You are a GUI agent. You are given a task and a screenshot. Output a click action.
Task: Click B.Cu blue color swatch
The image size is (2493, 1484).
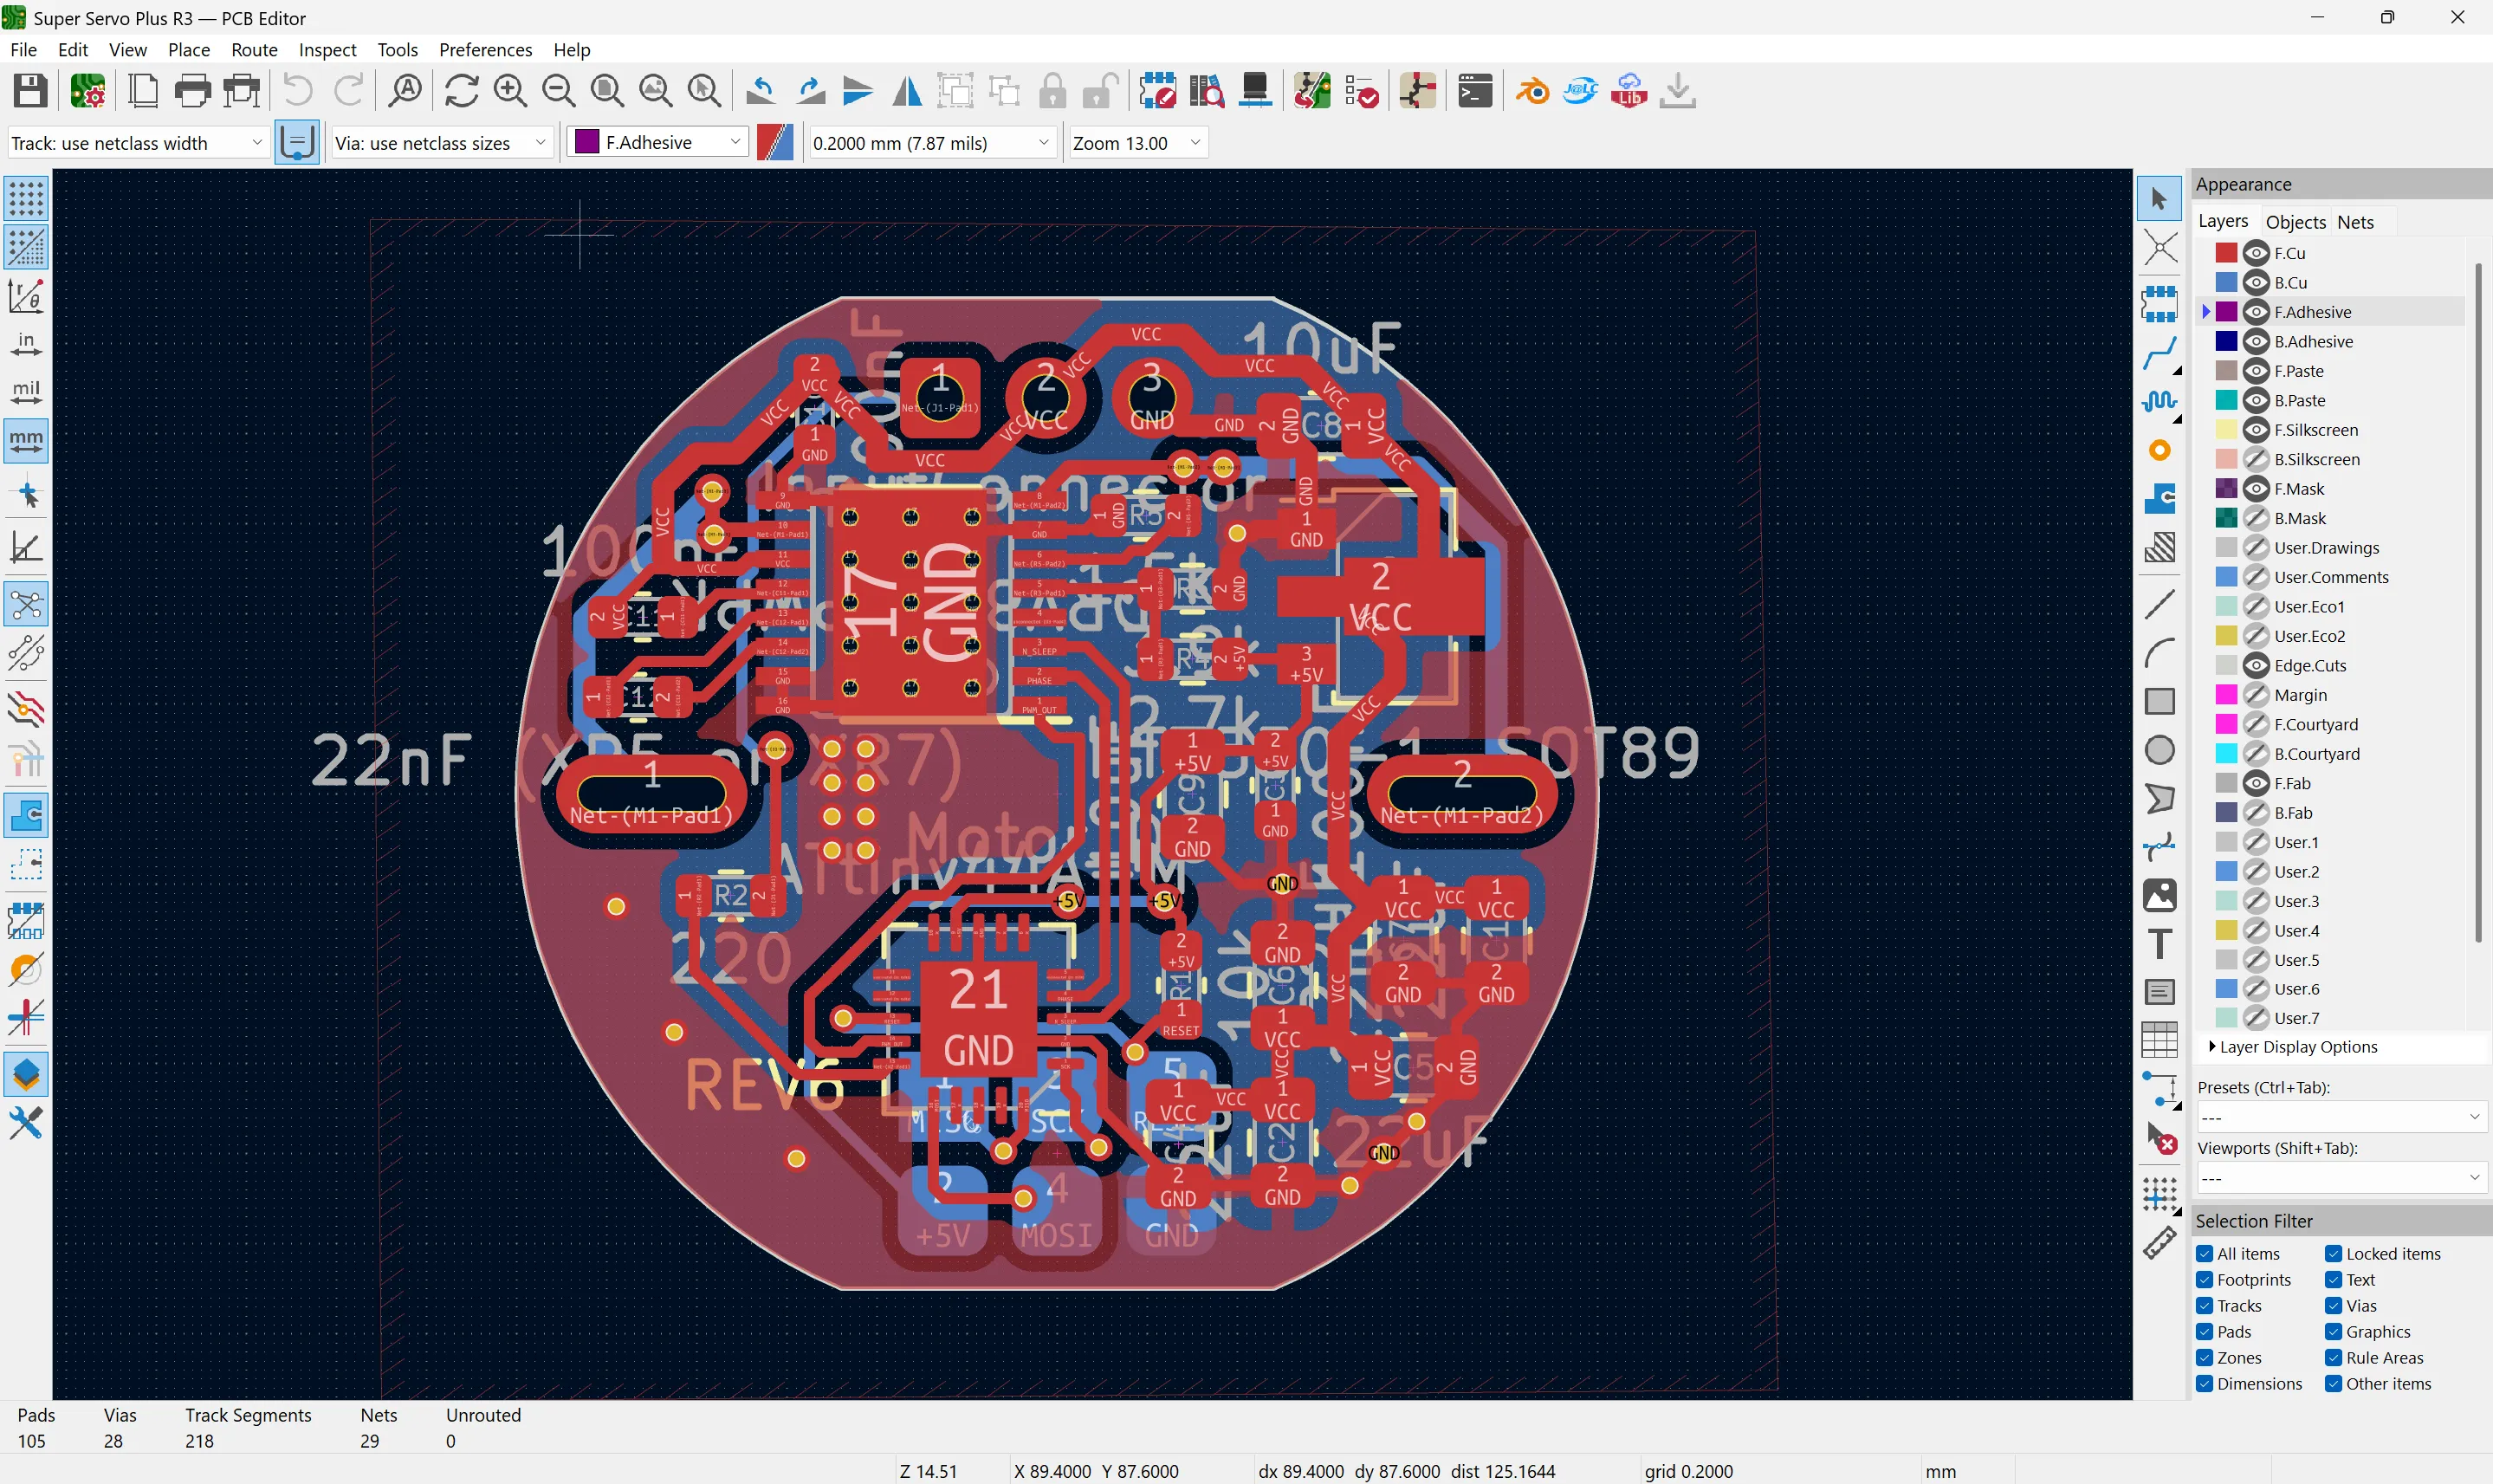pos(2226,283)
